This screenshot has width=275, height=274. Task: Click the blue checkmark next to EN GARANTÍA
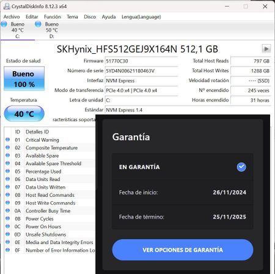241,167
